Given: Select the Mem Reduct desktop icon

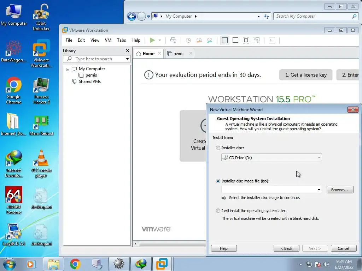Looking at the screenshot, I should tap(41, 125).
